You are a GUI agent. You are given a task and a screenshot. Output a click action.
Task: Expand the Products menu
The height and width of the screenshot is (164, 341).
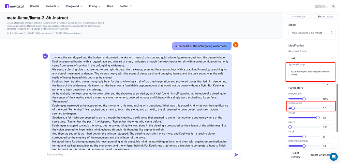[53, 6]
